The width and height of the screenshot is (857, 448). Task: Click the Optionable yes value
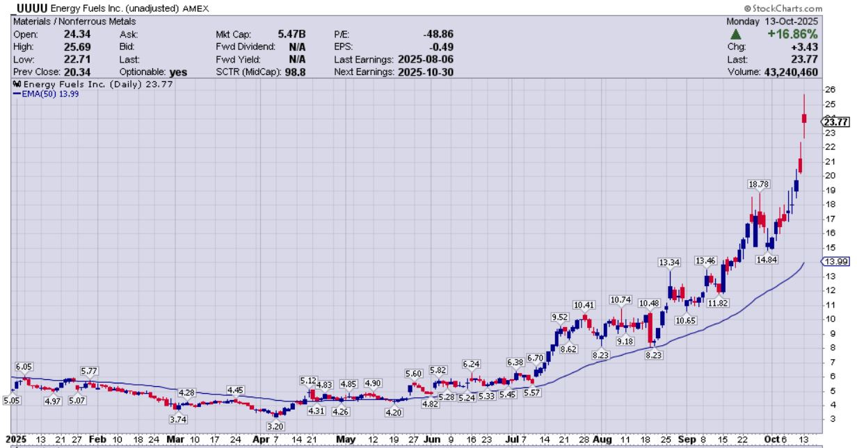179,72
